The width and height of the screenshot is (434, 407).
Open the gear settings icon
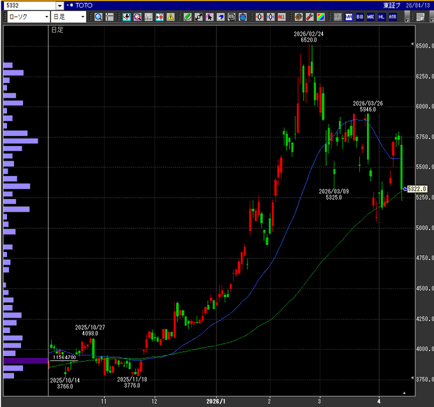pyautogui.click(x=299, y=17)
